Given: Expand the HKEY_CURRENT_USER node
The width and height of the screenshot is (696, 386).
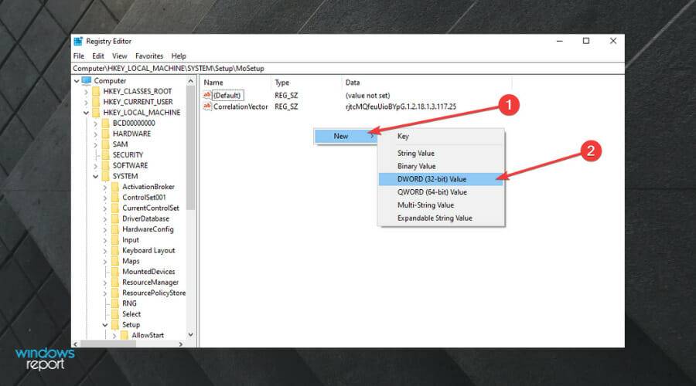Looking at the screenshot, I should 86,103.
